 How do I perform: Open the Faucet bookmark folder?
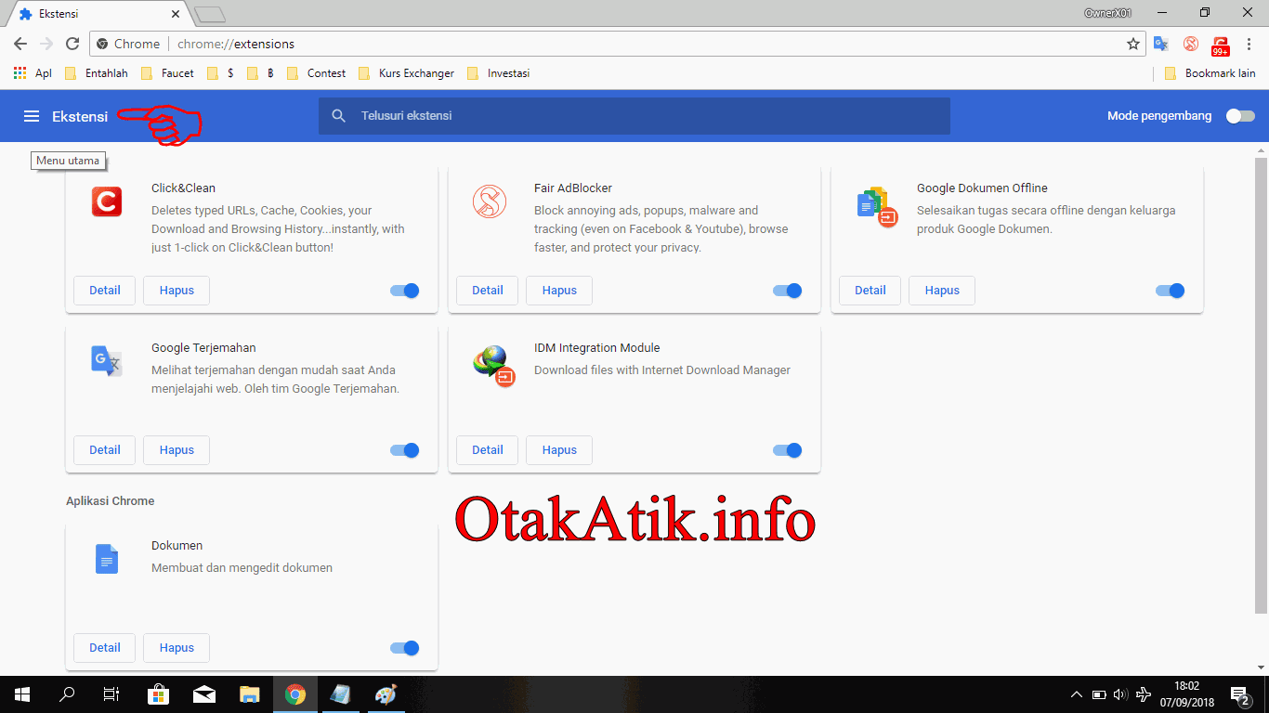(x=167, y=72)
